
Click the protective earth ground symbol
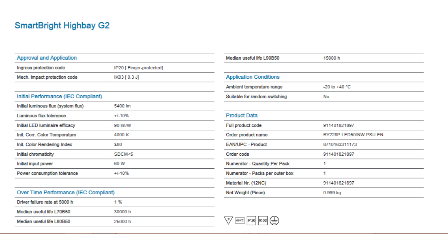click(x=274, y=221)
